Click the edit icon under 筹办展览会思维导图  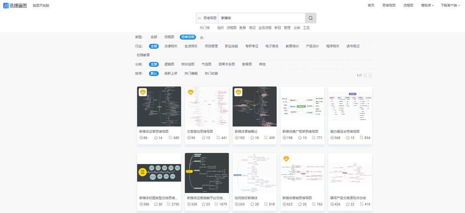[x=362, y=138]
